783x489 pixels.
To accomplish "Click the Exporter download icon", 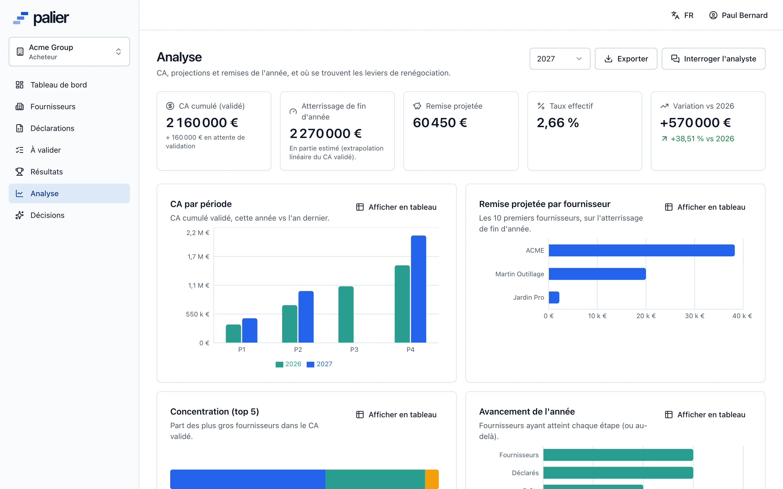I will pyautogui.click(x=608, y=59).
